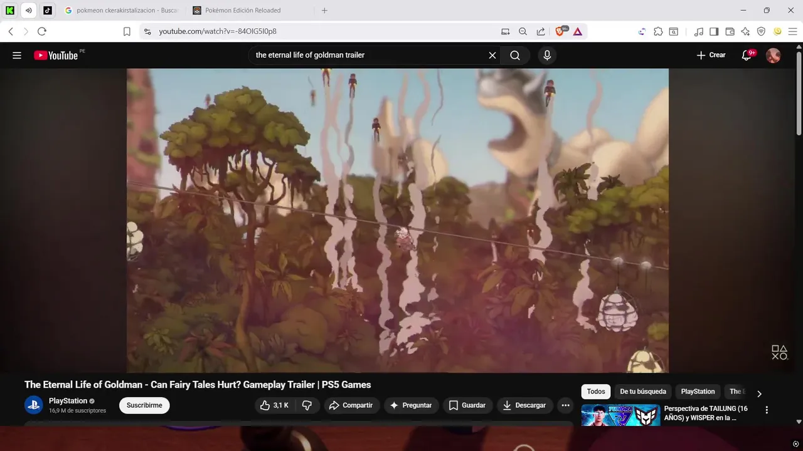
Task: Go to the YouTube home logo
Action: (56, 55)
